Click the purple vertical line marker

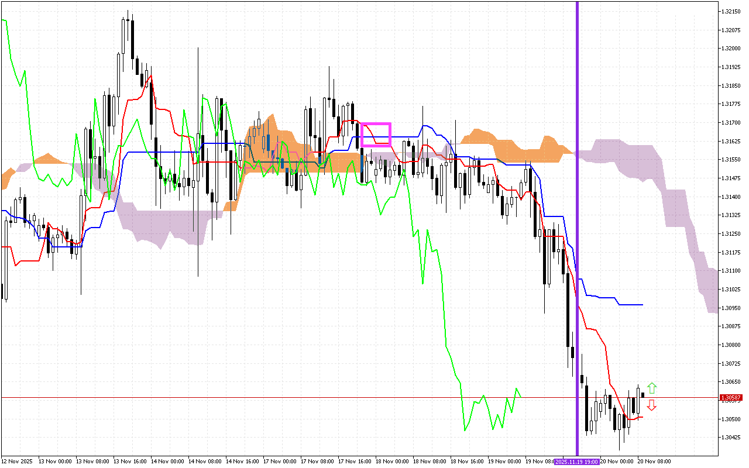coord(577,234)
